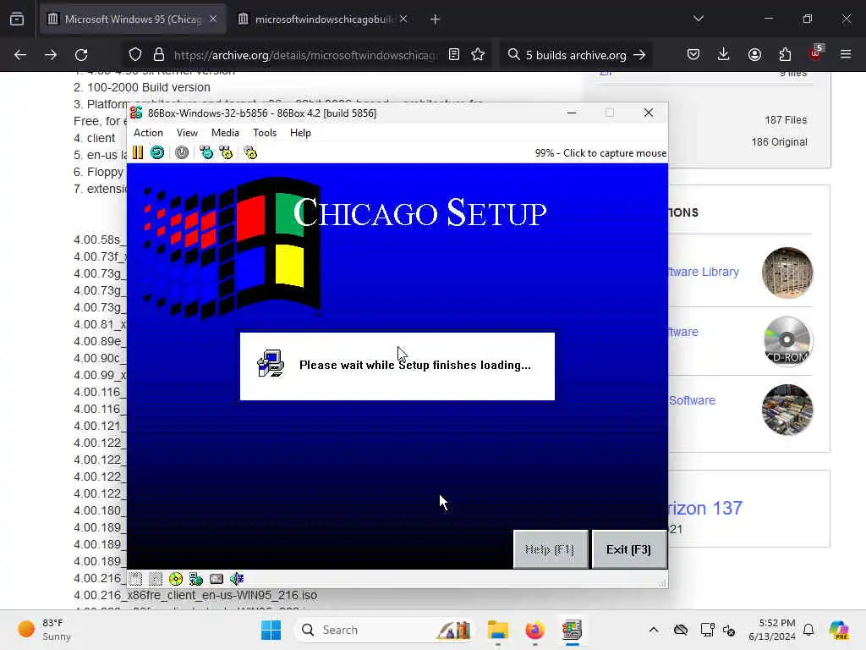Click '186 Original' text on archive page

click(779, 142)
